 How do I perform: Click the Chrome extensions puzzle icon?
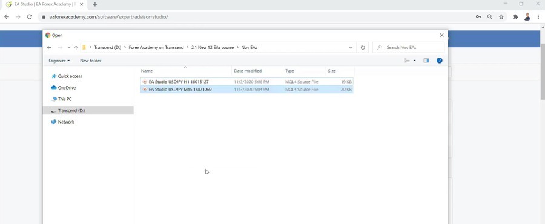click(x=515, y=17)
